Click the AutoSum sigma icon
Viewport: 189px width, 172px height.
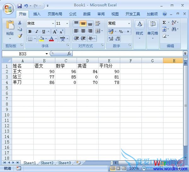tap(164, 22)
